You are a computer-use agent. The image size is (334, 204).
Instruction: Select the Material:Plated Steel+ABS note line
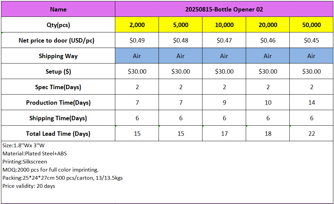point(34,154)
